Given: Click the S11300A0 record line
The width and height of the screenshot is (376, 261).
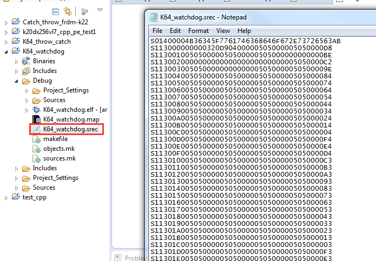Looking at the screenshot, I should point(241,118).
